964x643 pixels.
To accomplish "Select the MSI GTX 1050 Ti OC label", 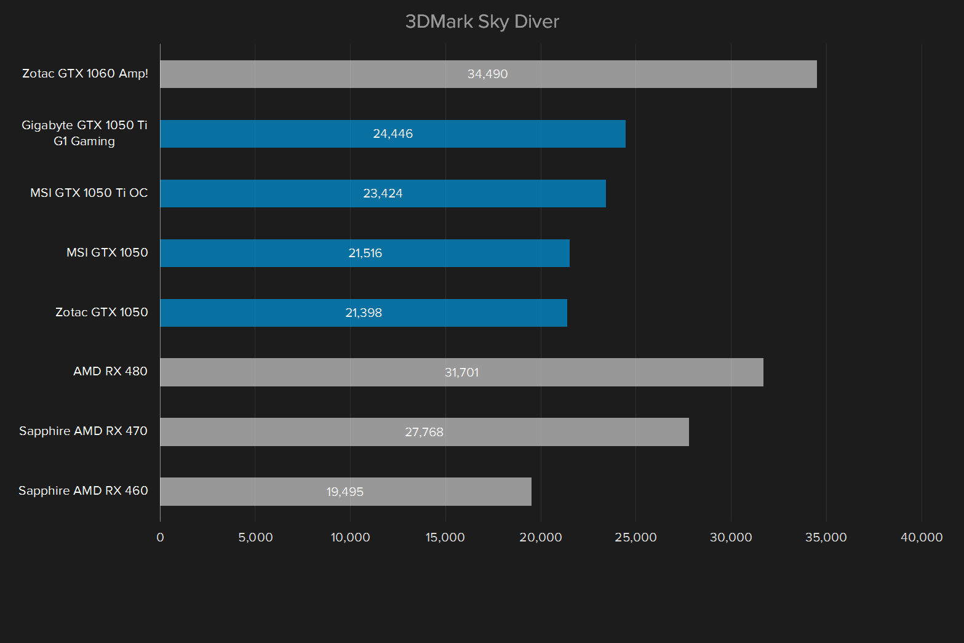I will point(89,193).
